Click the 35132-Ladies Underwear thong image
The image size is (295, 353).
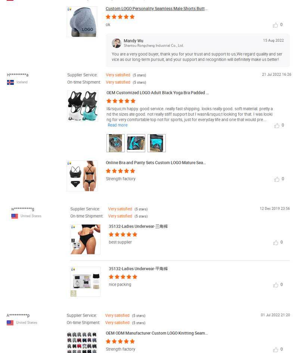[x=86, y=239]
